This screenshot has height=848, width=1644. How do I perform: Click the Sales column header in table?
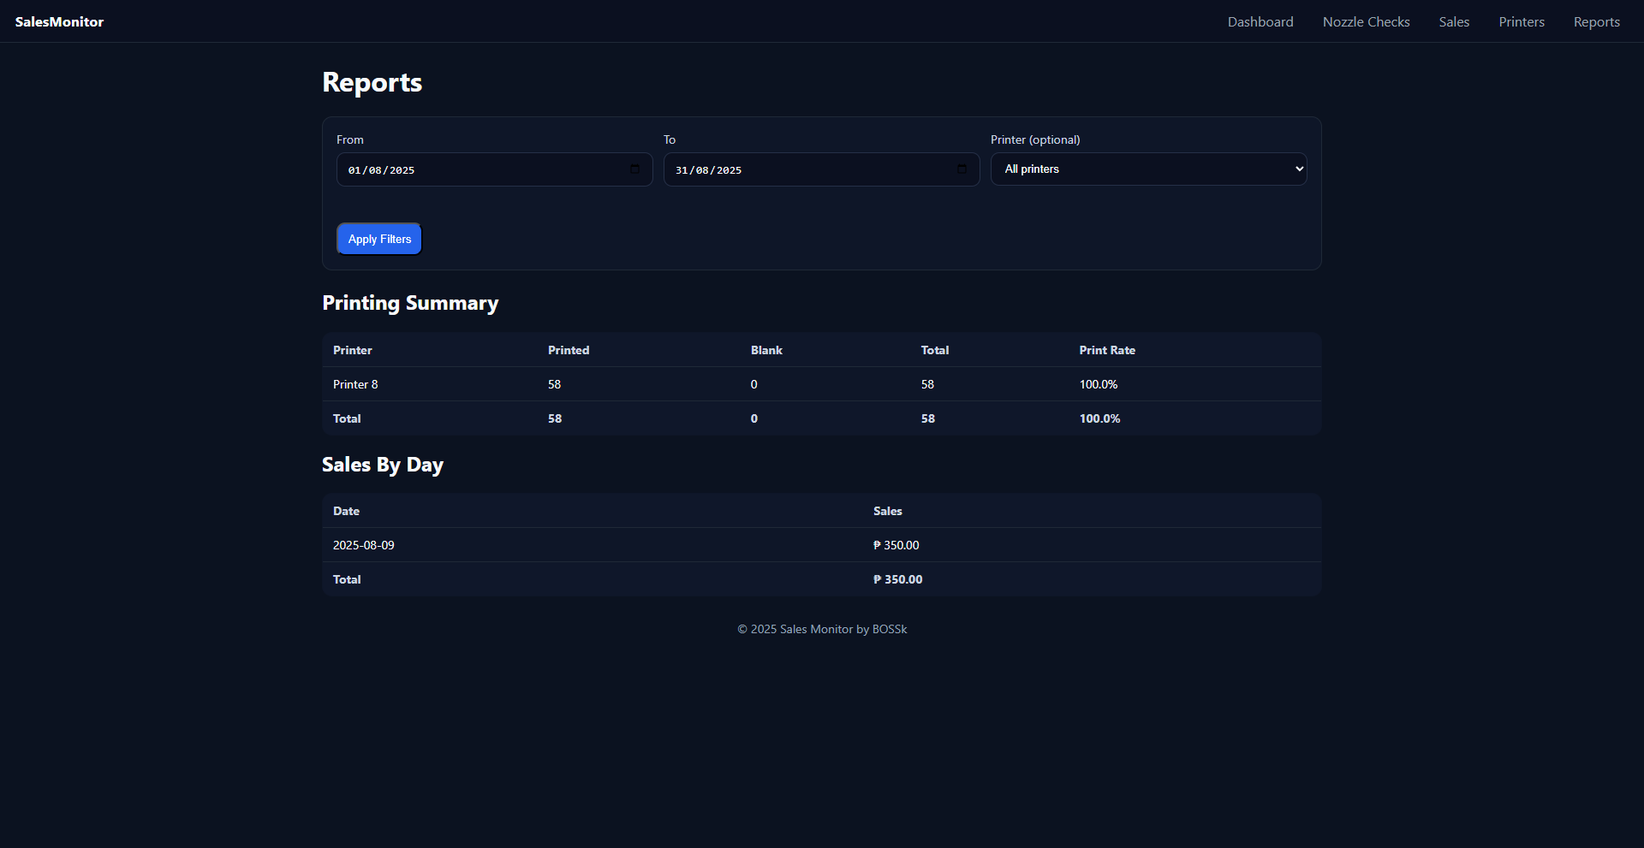(x=887, y=511)
